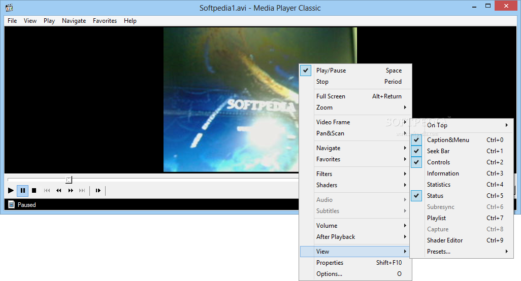Click the seek bar slider thumb
521x281 pixels.
[69, 180]
